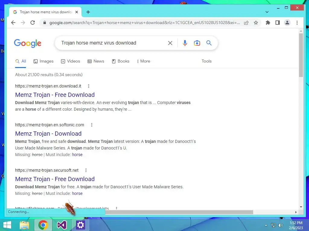The height and width of the screenshot is (231, 309).
Task: Show hidden system tray icons
Action: pos(266,225)
